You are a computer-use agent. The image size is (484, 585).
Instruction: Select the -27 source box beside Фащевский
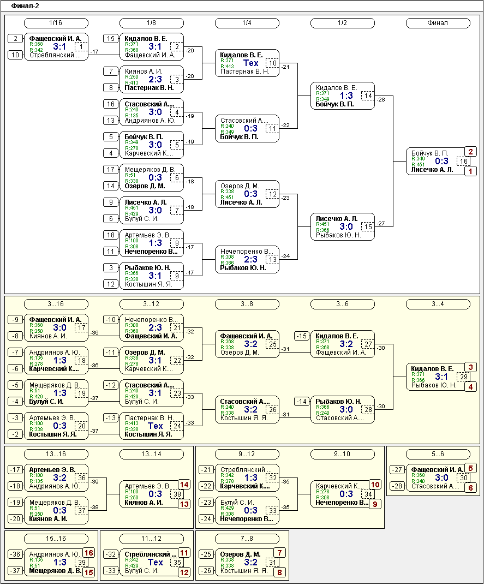point(397,470)
